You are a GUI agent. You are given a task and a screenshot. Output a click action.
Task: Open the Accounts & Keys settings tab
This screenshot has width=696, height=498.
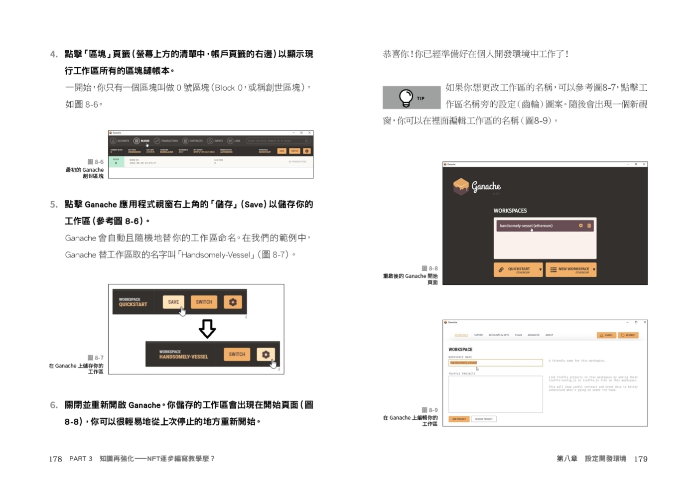click(499, 335)
